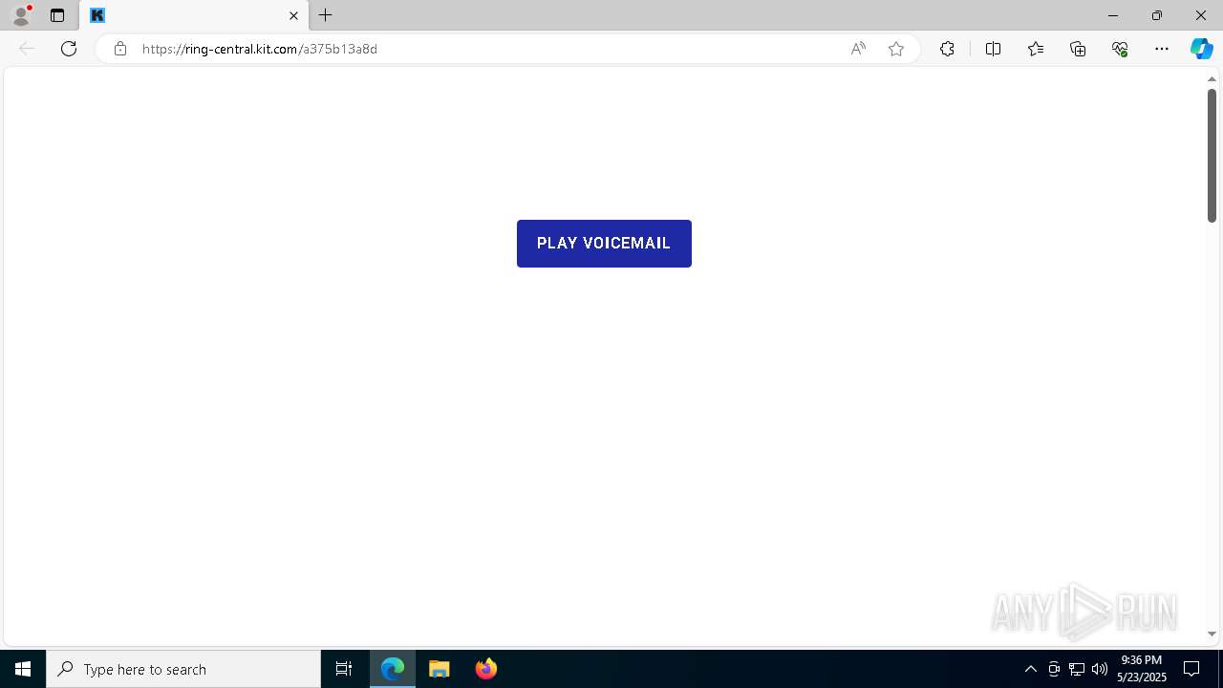Image resolution: width=1223 pixels, height=688 pixels.
Task: Open File Explorer from taskbar
Action: (x=440, y=669)
